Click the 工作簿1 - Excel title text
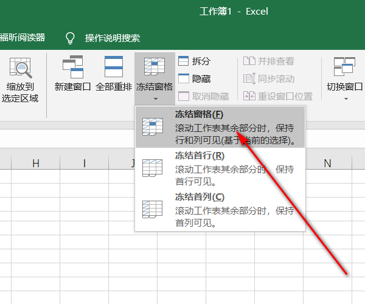Screen dimensions: 365x304 point(234,12)
